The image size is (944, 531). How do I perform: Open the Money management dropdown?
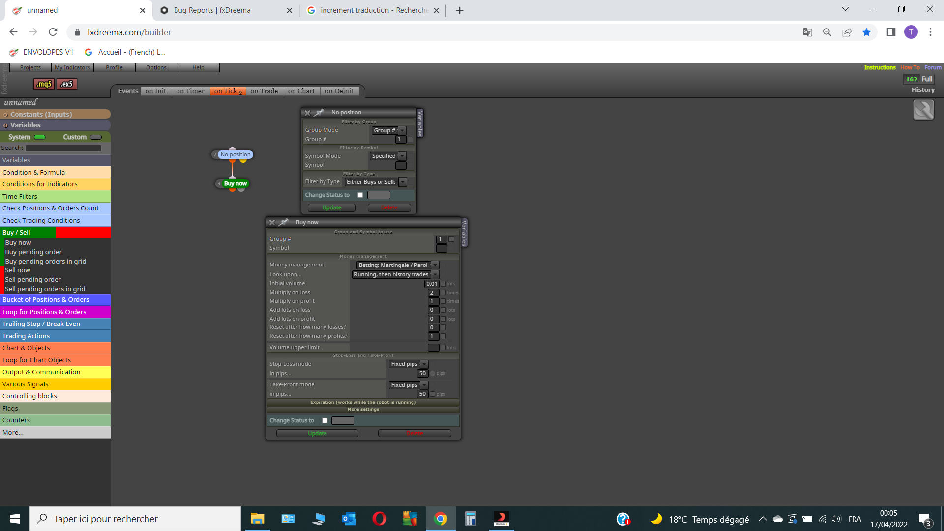pyautogui.click(x=398, y=265)
